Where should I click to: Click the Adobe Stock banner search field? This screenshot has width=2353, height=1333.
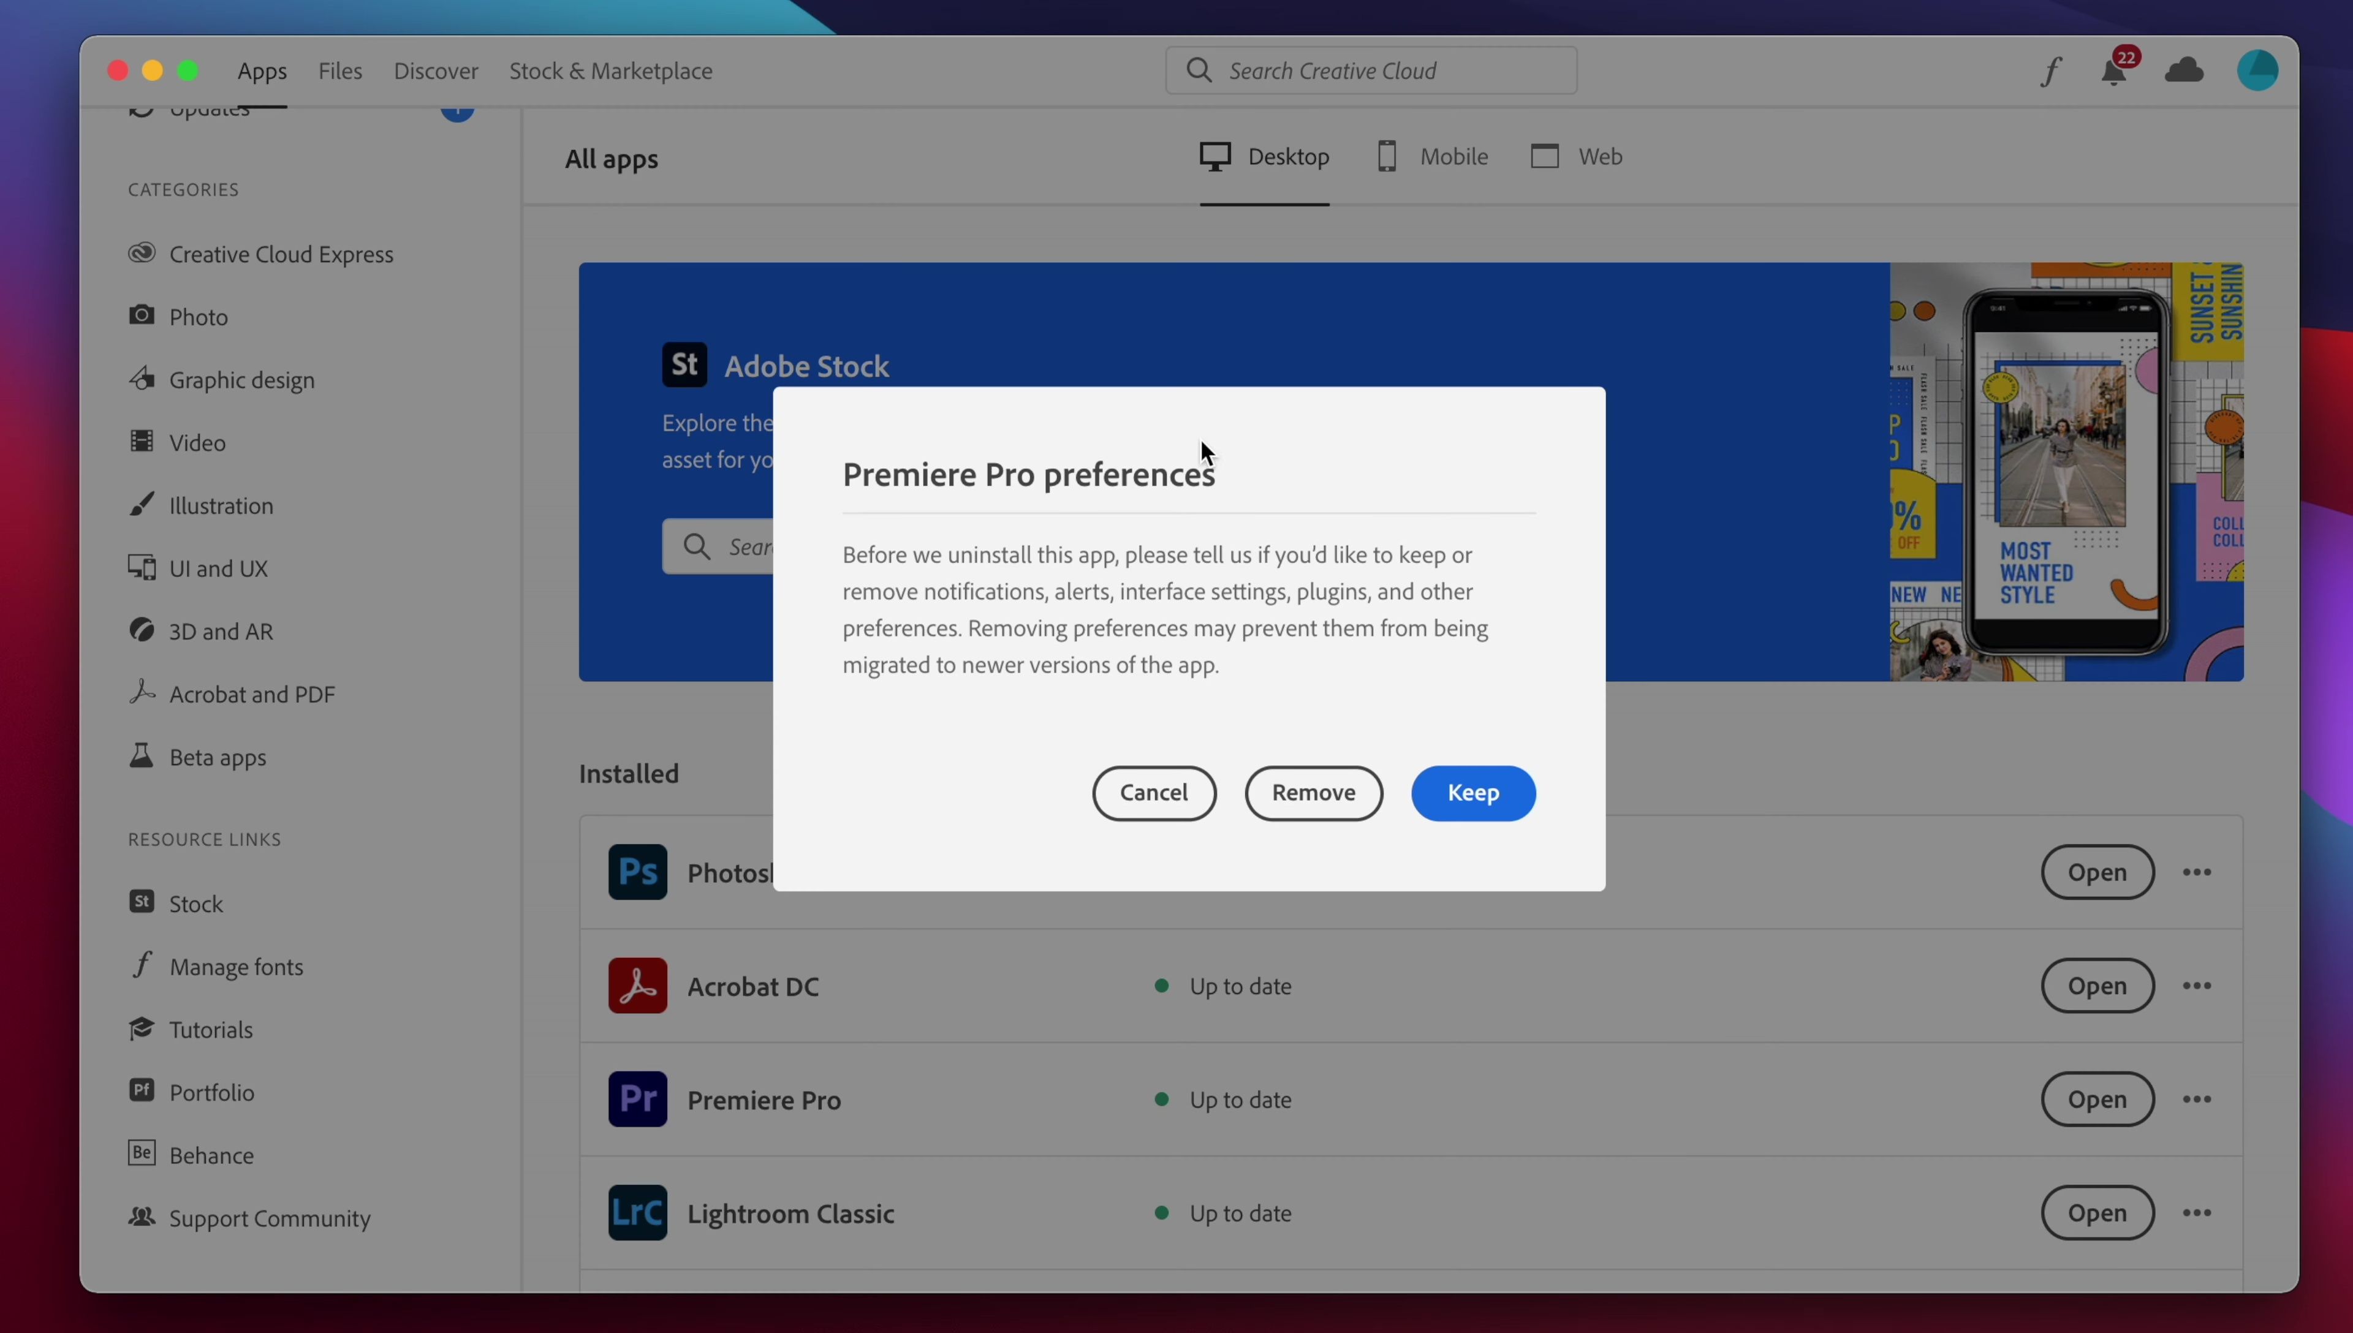pyautogui.click(x=718, y=546)
